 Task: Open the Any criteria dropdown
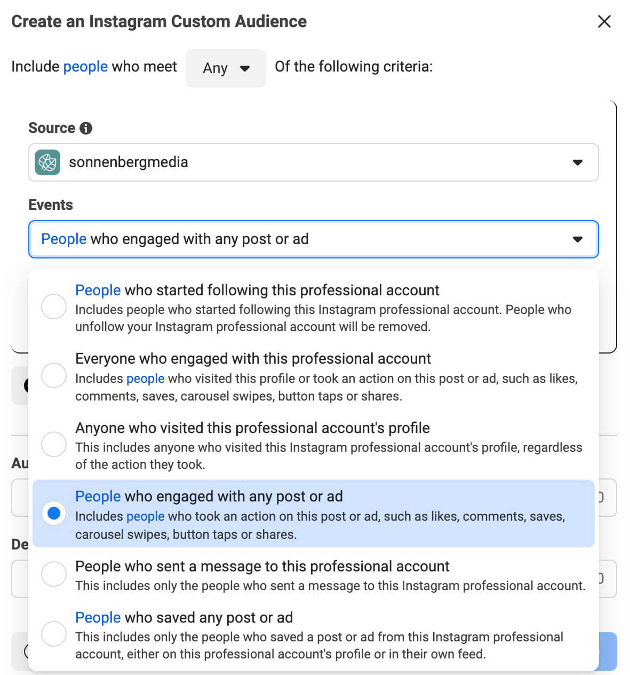click(226, 68)
